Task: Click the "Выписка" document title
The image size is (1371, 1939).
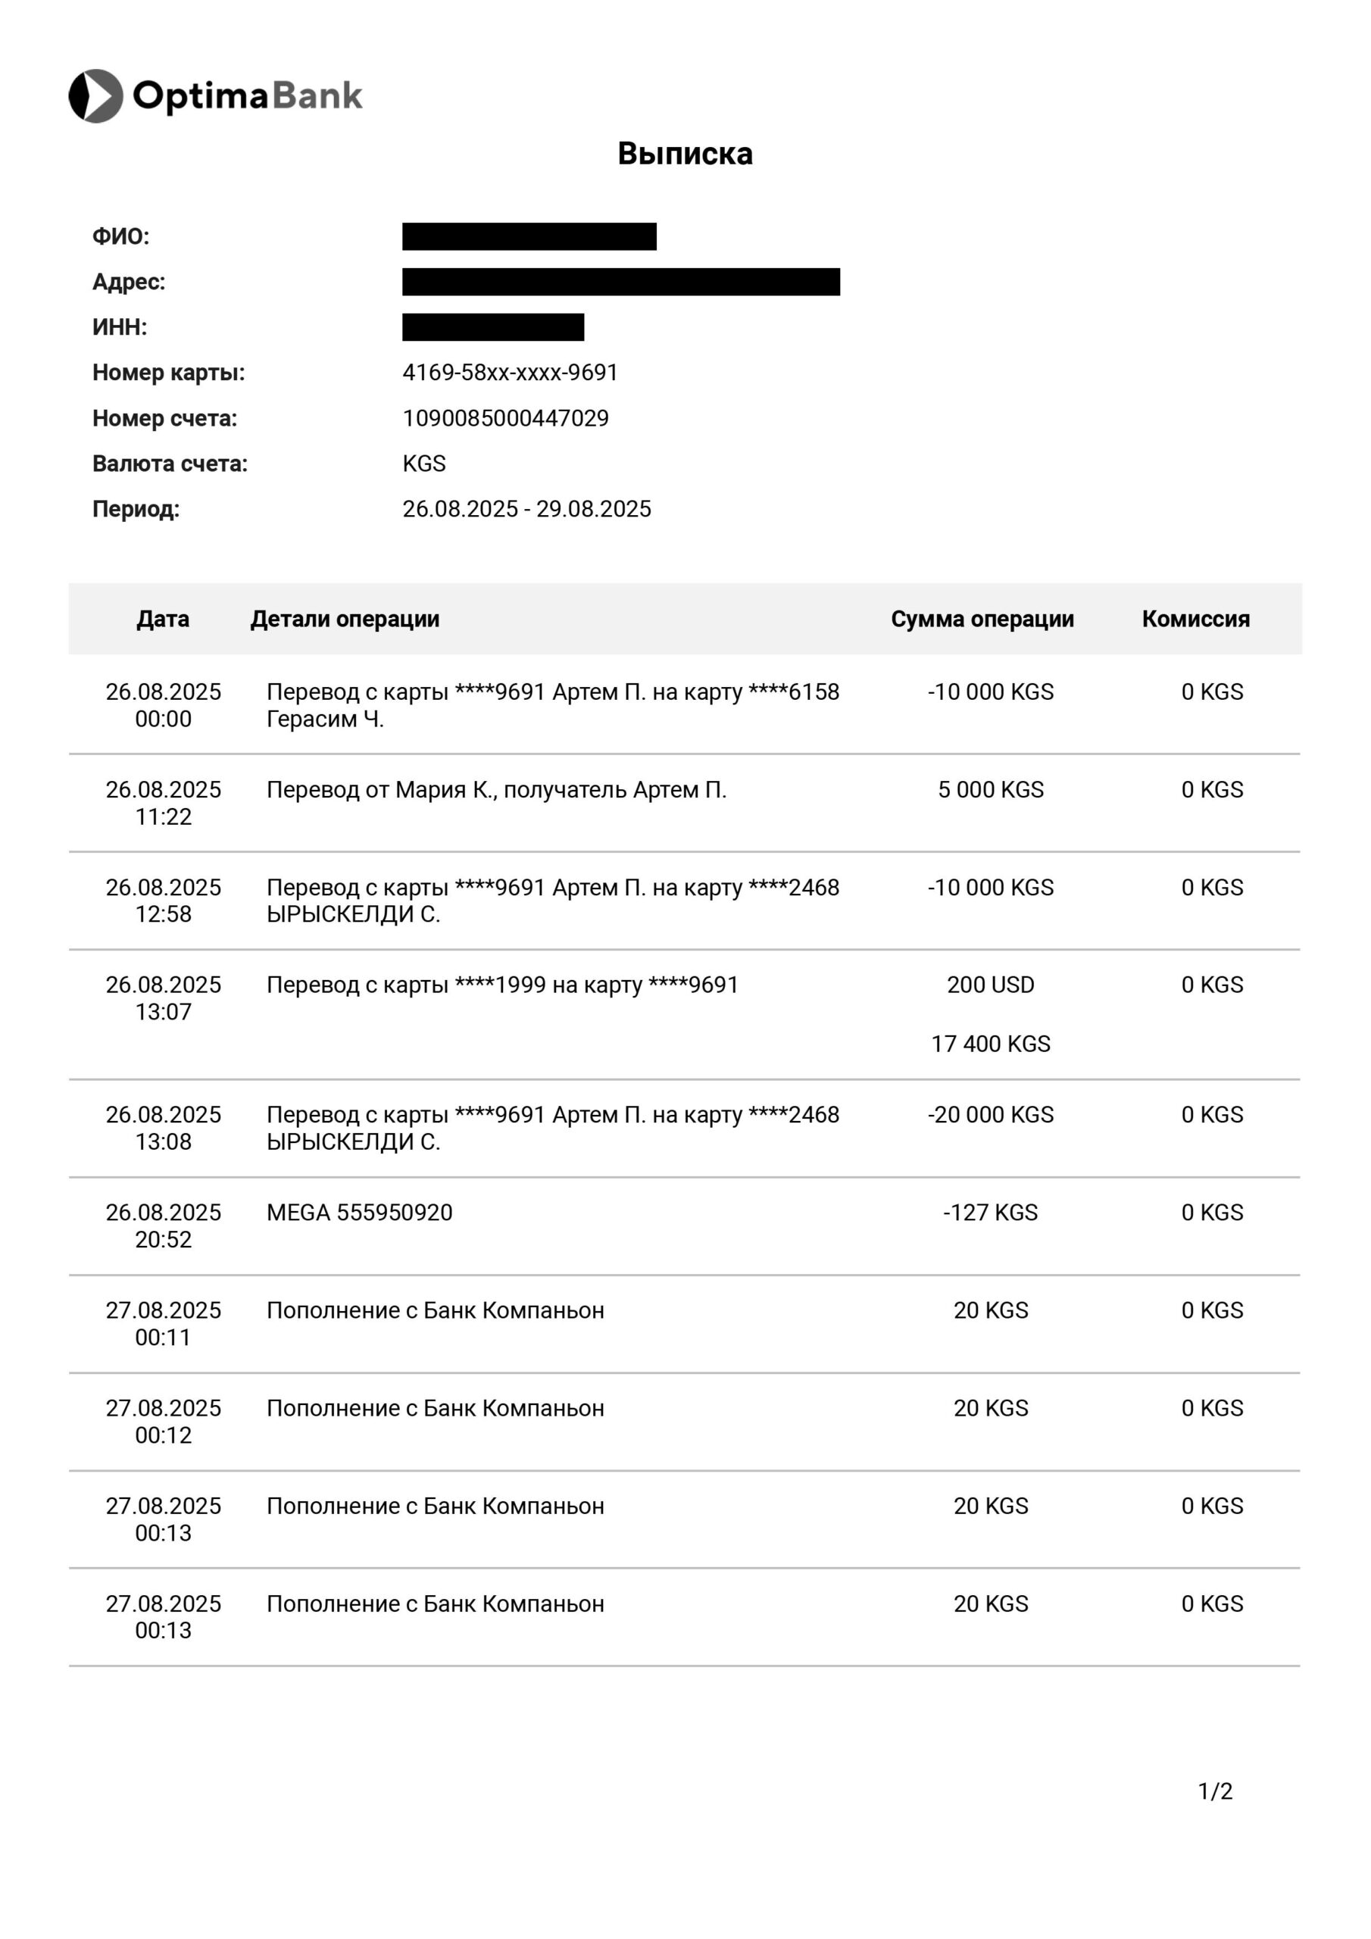Action: tap(684, 154)
